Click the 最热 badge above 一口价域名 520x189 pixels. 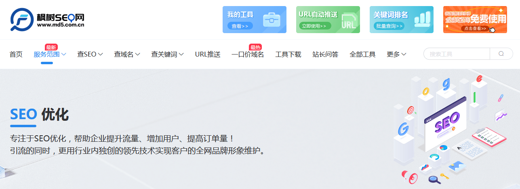(255, 47)
